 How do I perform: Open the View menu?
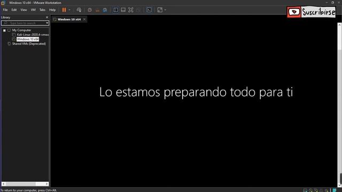click(x=24, y=10)
